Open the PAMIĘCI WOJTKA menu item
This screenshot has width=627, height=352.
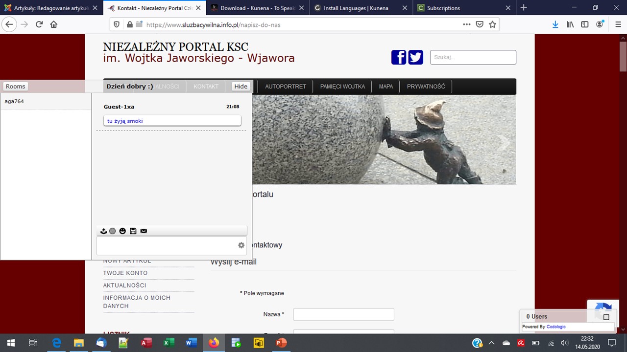(342, 87)
